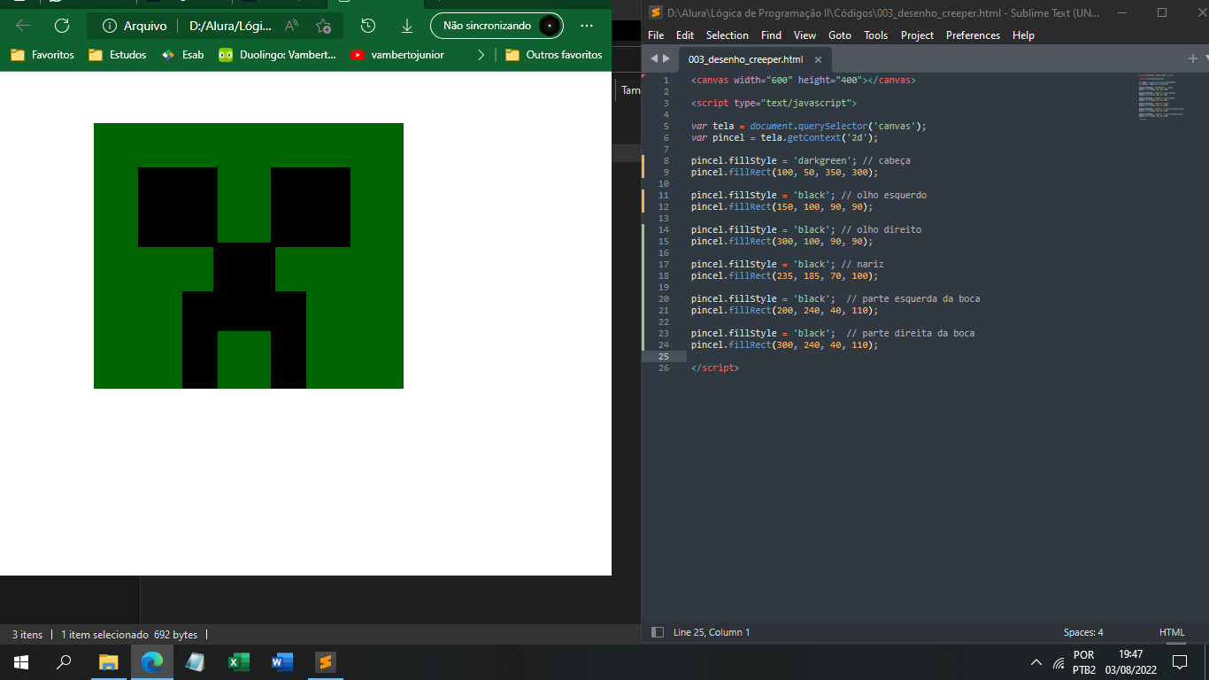Open Windows Start menu
This screenshot has height=680, width=1209.
tap(21, 661)
